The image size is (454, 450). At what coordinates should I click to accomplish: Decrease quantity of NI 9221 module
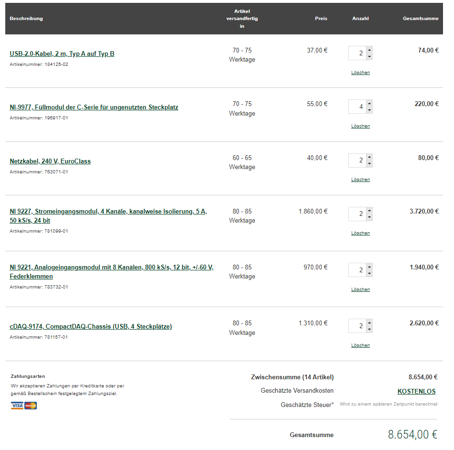[x=369, y=273]
